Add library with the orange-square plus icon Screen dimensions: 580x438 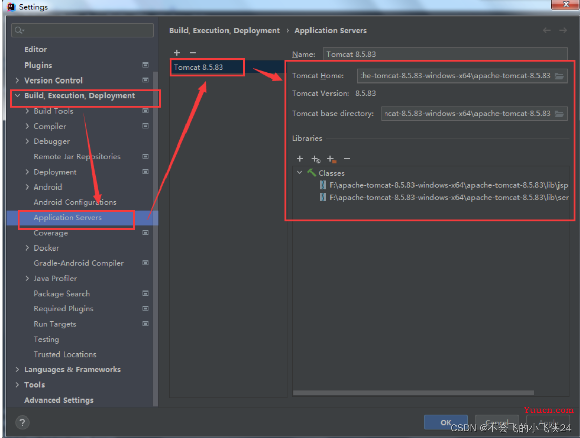pos(332,159)
